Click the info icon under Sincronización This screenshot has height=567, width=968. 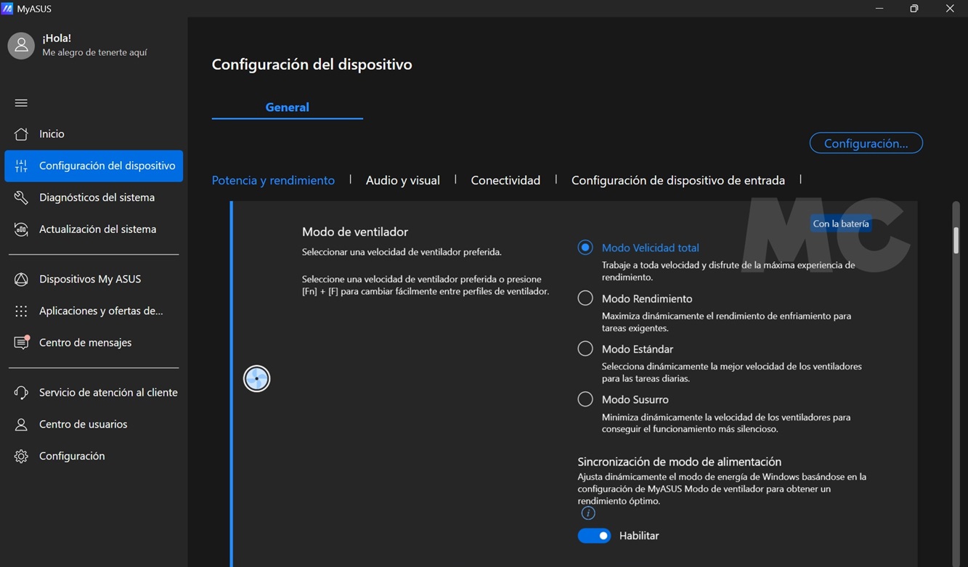588,513
